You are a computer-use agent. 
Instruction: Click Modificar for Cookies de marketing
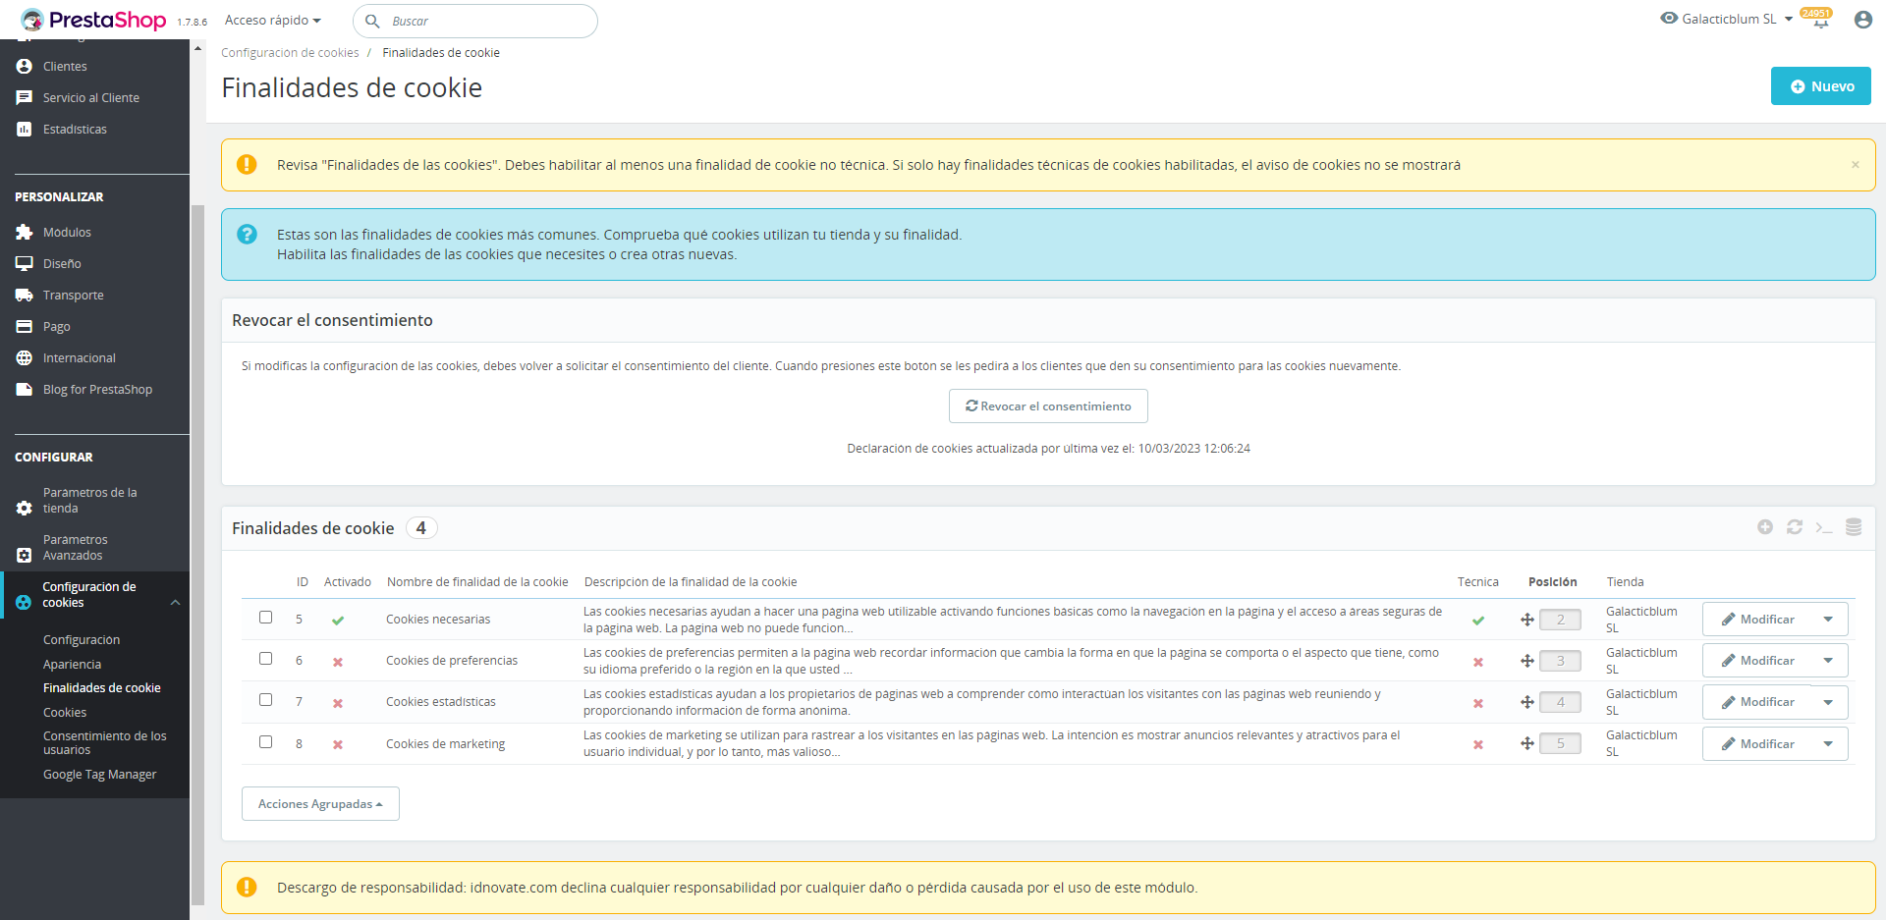1757,743
